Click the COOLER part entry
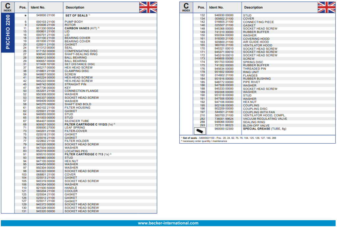This screenshot has height=227, width=337. (x=71, y=191)
